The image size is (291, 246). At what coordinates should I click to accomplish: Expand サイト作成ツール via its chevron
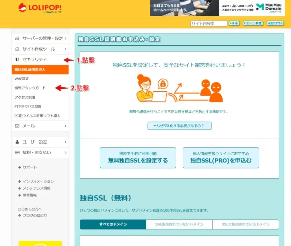click(x=66, y=49)
